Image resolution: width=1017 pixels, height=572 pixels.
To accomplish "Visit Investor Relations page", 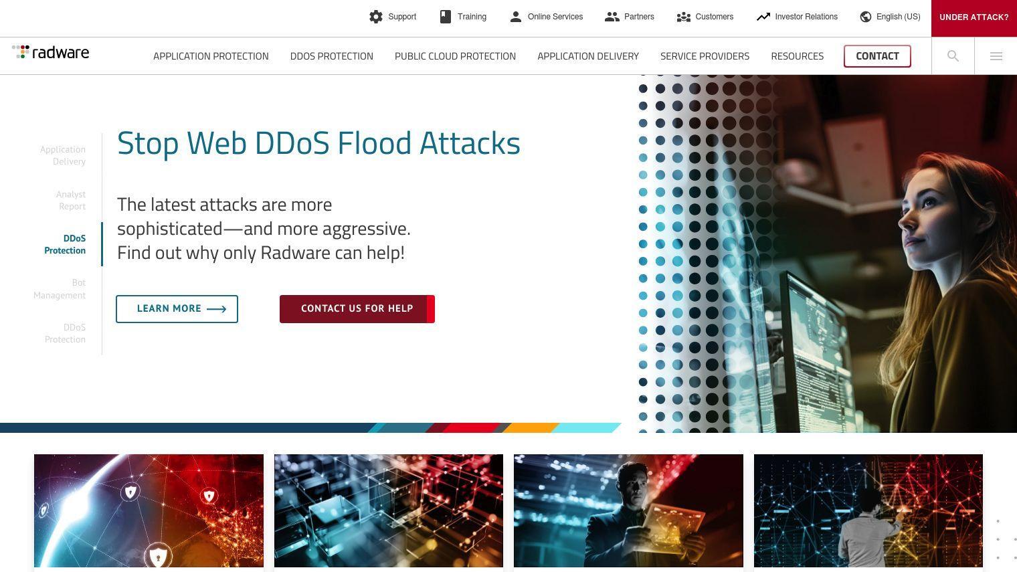I will coord(806,17).
